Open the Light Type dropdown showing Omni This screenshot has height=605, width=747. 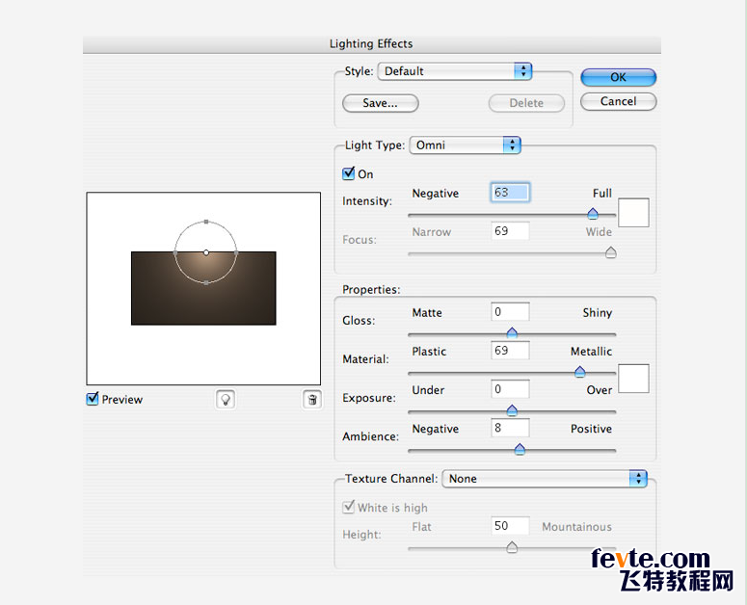[465, 145]
